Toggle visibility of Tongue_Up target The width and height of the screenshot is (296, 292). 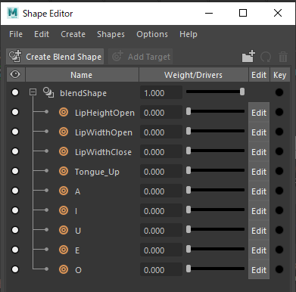click(x=15, y=171)
